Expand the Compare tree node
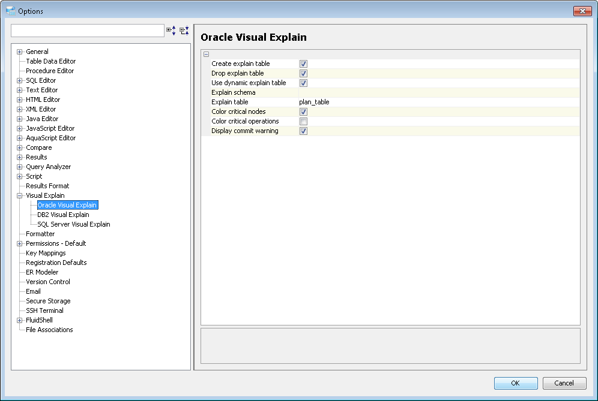This screenshot has height=401, width=598. pyautogui.click(x=19, y=148)
